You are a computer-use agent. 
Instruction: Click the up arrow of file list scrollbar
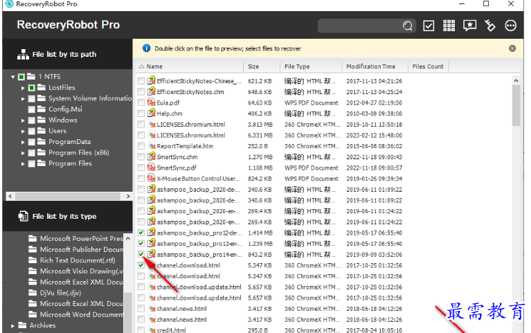point(516,80)
